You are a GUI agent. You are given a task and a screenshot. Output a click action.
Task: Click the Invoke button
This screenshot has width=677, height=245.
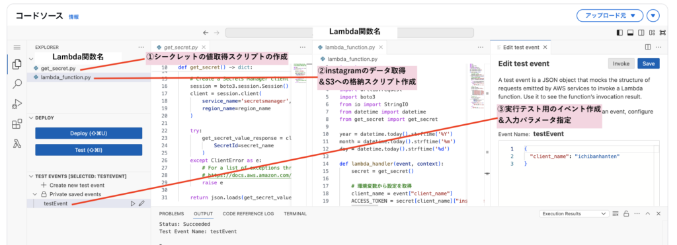[621, 63]
